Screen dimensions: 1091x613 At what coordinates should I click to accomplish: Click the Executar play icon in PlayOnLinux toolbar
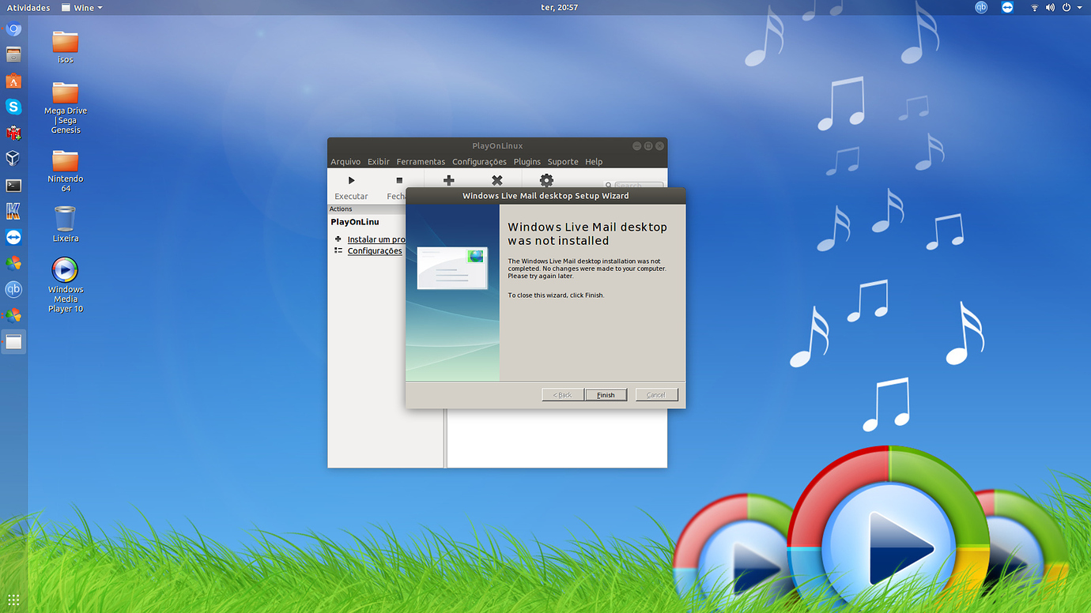[x=352, y=181]
